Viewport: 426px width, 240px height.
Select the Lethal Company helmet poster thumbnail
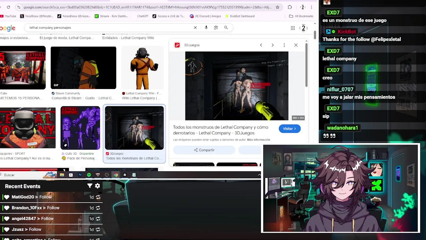click(28, 128)
